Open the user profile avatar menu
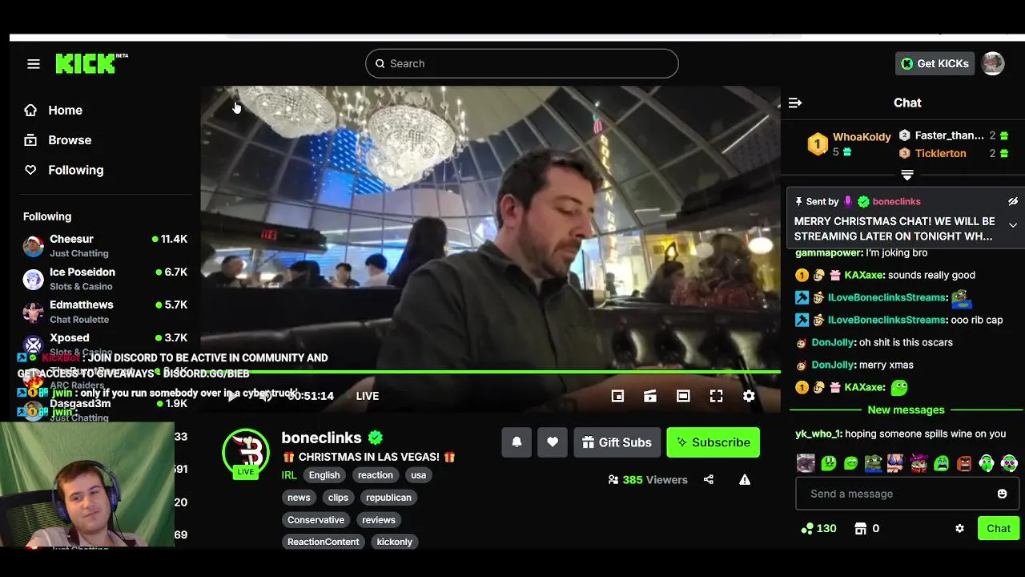 (x=993, y=63)
